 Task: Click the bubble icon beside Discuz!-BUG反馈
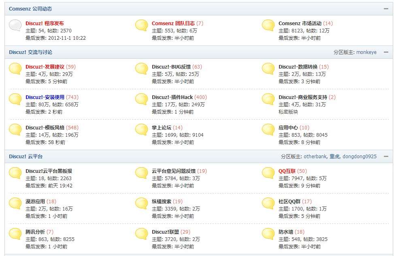(x=141, y=69)
